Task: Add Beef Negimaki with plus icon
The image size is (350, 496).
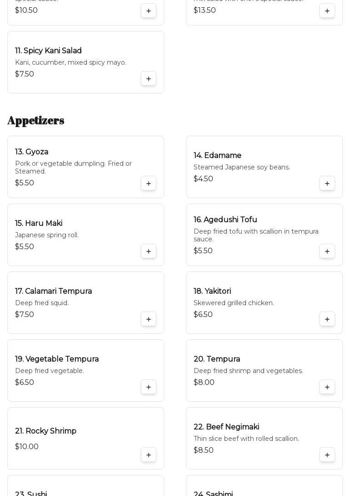Action: click(x=327, y=455)
